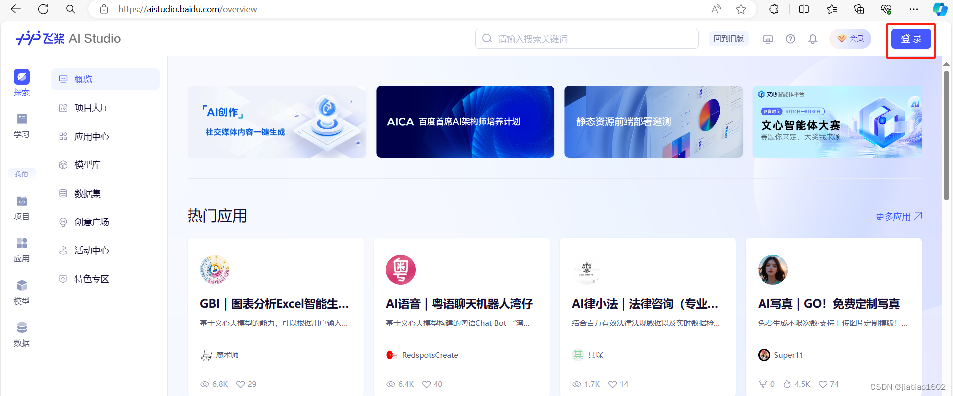Click the site info lock icon
953x396 pixels.
click(x=104, y=9)
